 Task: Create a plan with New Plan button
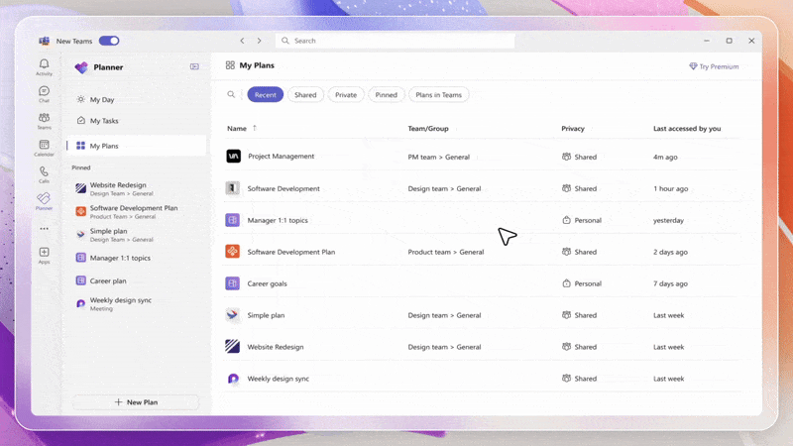point(136,402)
